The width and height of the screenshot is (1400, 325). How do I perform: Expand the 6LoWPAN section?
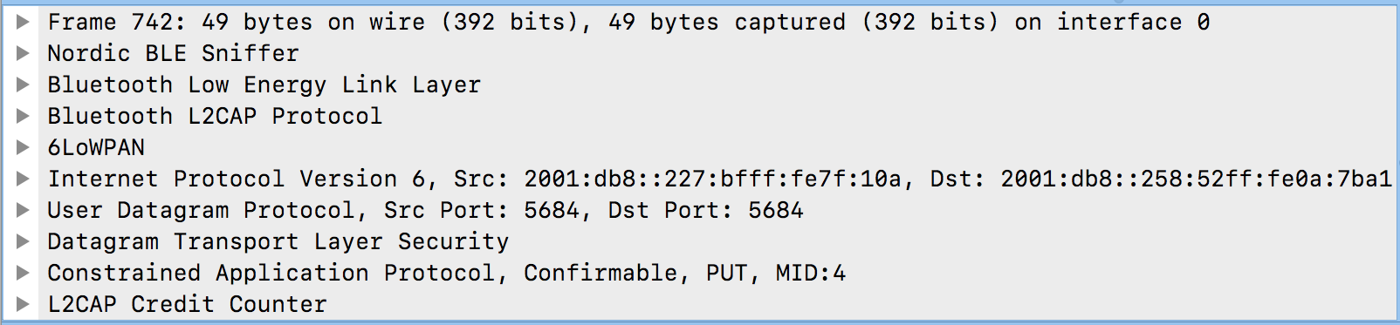(24, 147)
